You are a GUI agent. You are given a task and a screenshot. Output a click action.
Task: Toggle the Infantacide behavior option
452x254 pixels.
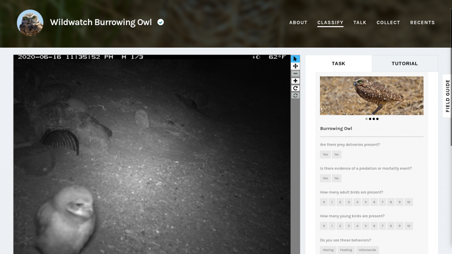click(x=367, y=250)
